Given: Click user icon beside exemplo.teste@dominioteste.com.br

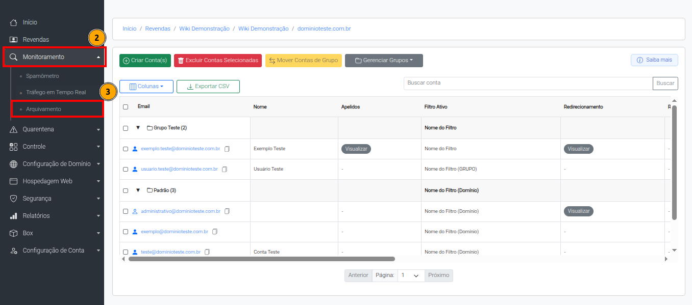Looking at the screenshot, I should pos(135,149).
